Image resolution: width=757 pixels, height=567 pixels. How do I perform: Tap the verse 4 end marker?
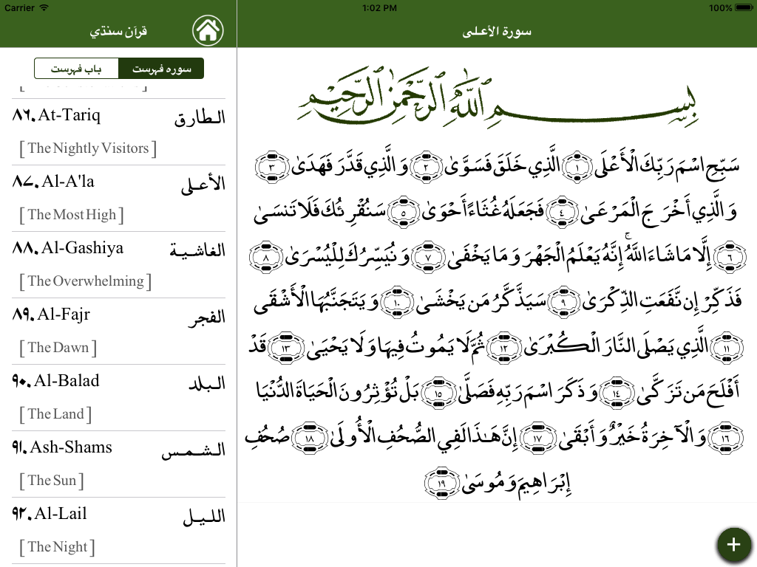(562, 211)
